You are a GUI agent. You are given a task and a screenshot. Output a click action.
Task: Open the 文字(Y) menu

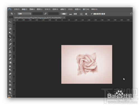[x=47, y=9]
